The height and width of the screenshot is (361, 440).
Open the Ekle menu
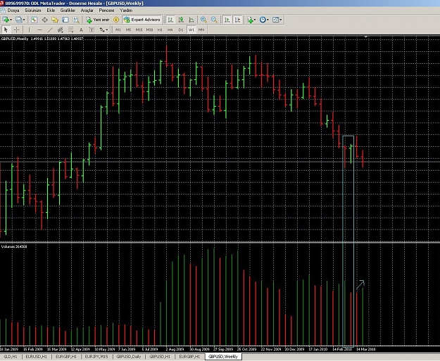click(51, 11)
